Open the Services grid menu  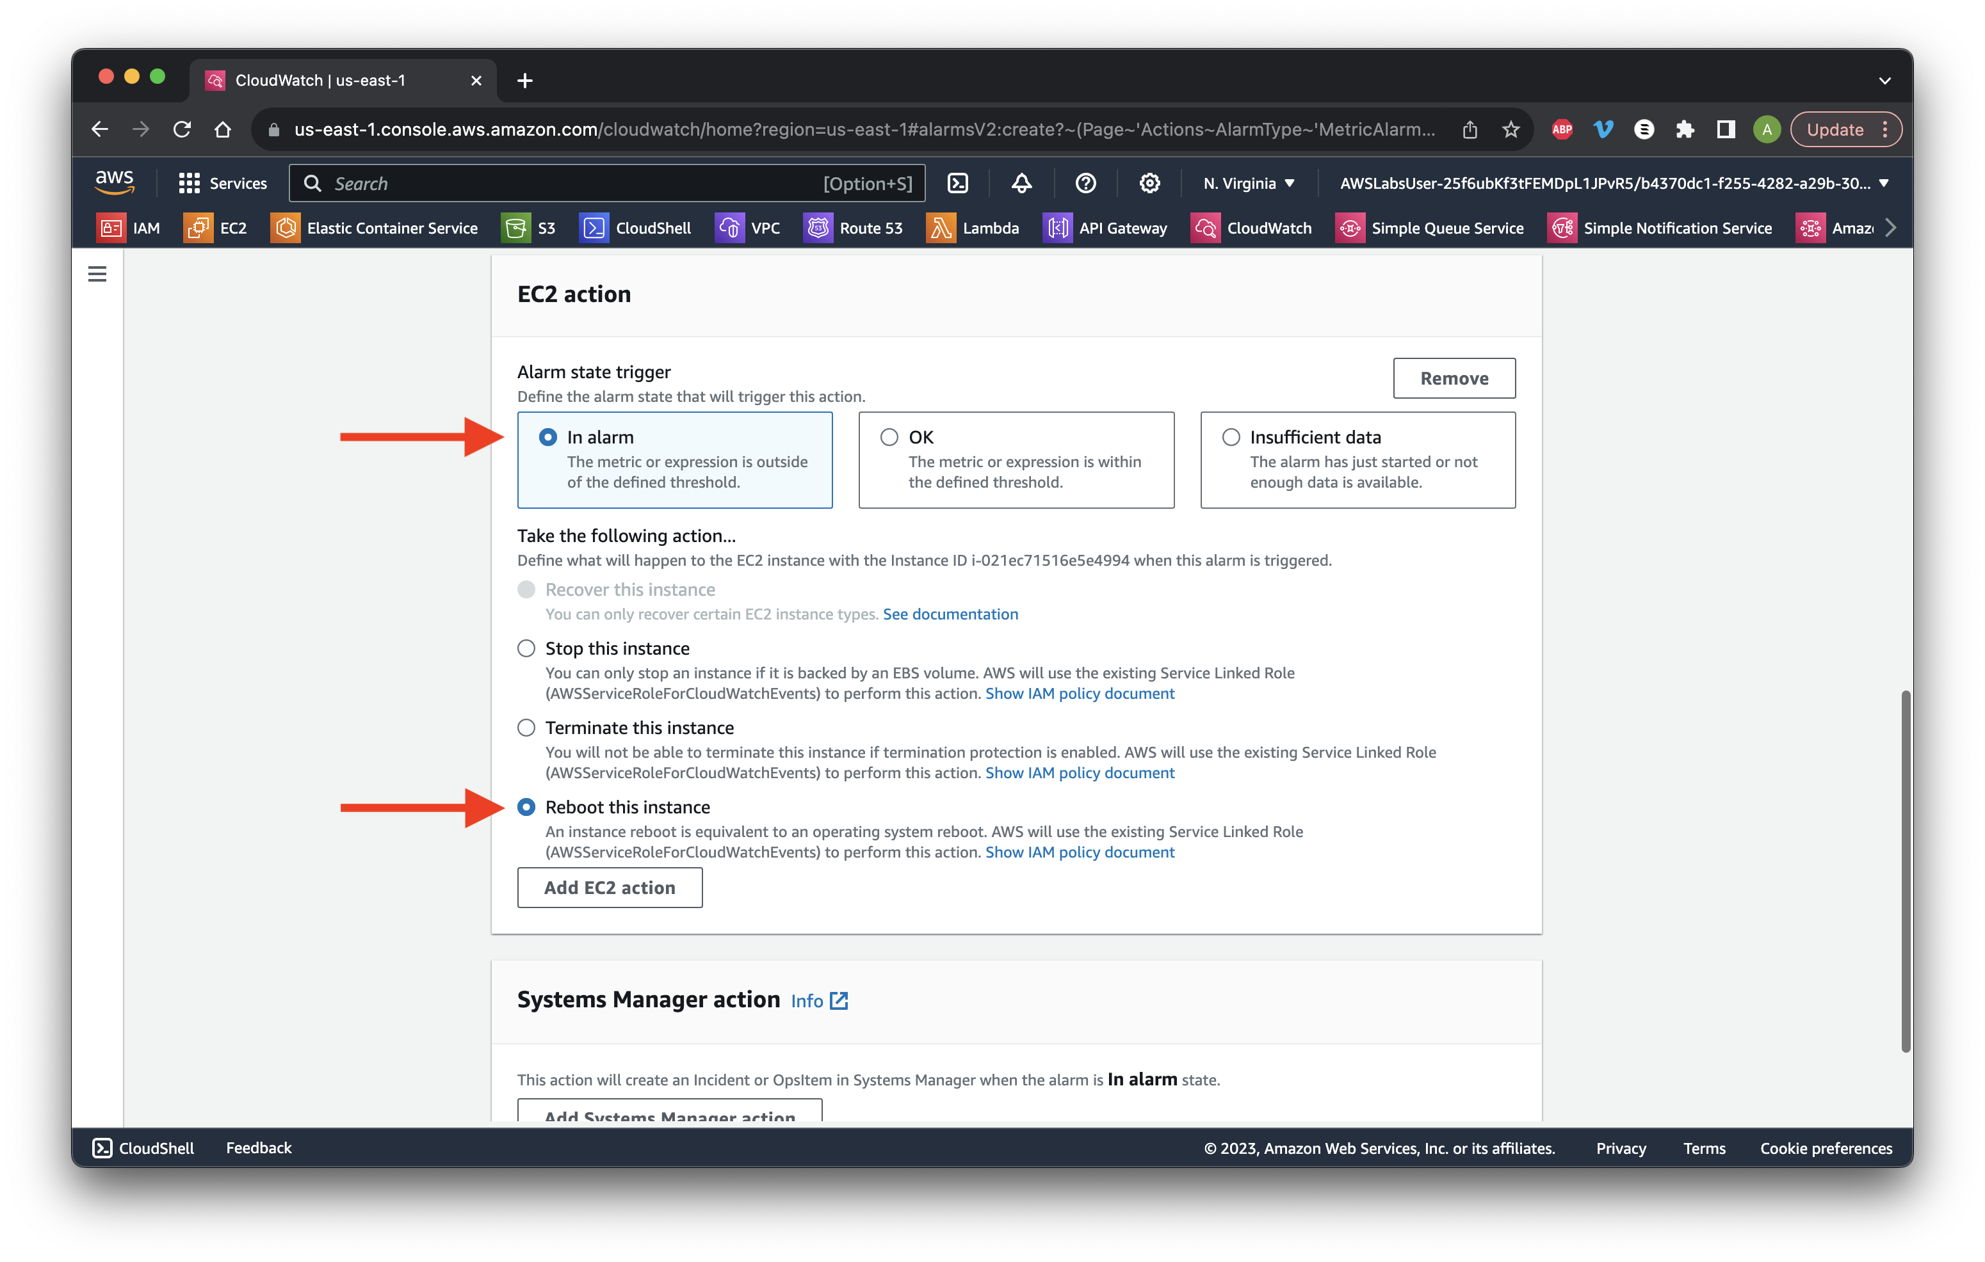pyautogui.click(x=223, y=183)
